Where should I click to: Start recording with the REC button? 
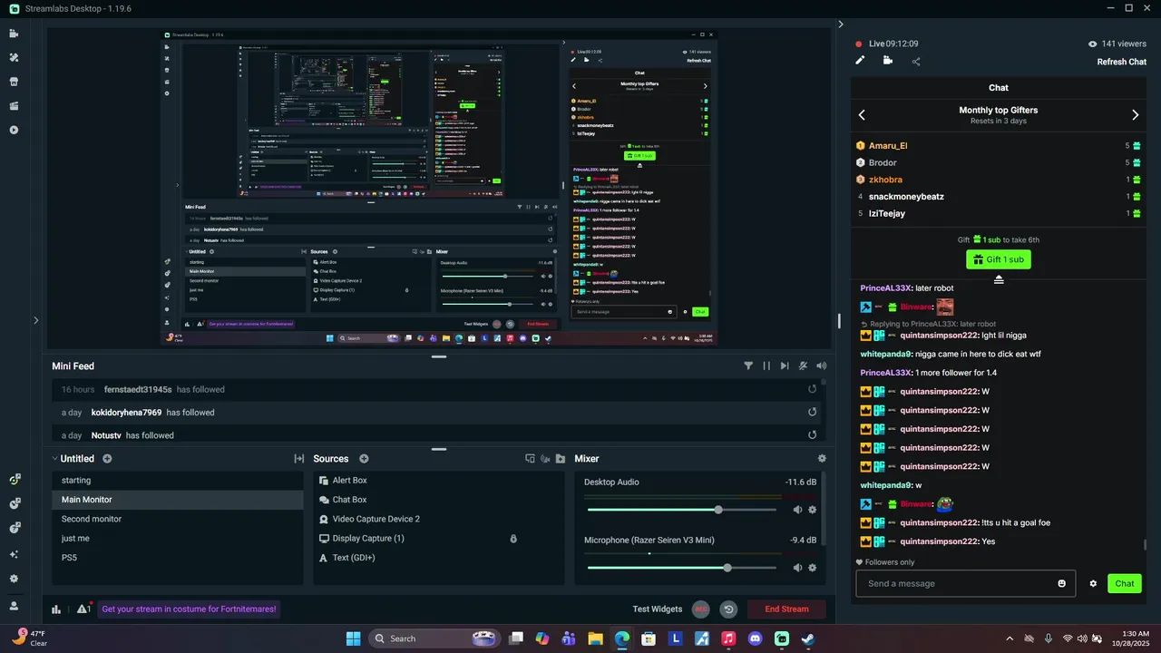pos(700,609)
